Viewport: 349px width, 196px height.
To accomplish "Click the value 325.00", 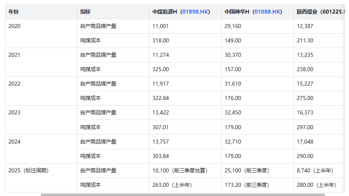I will coord(161,69).
